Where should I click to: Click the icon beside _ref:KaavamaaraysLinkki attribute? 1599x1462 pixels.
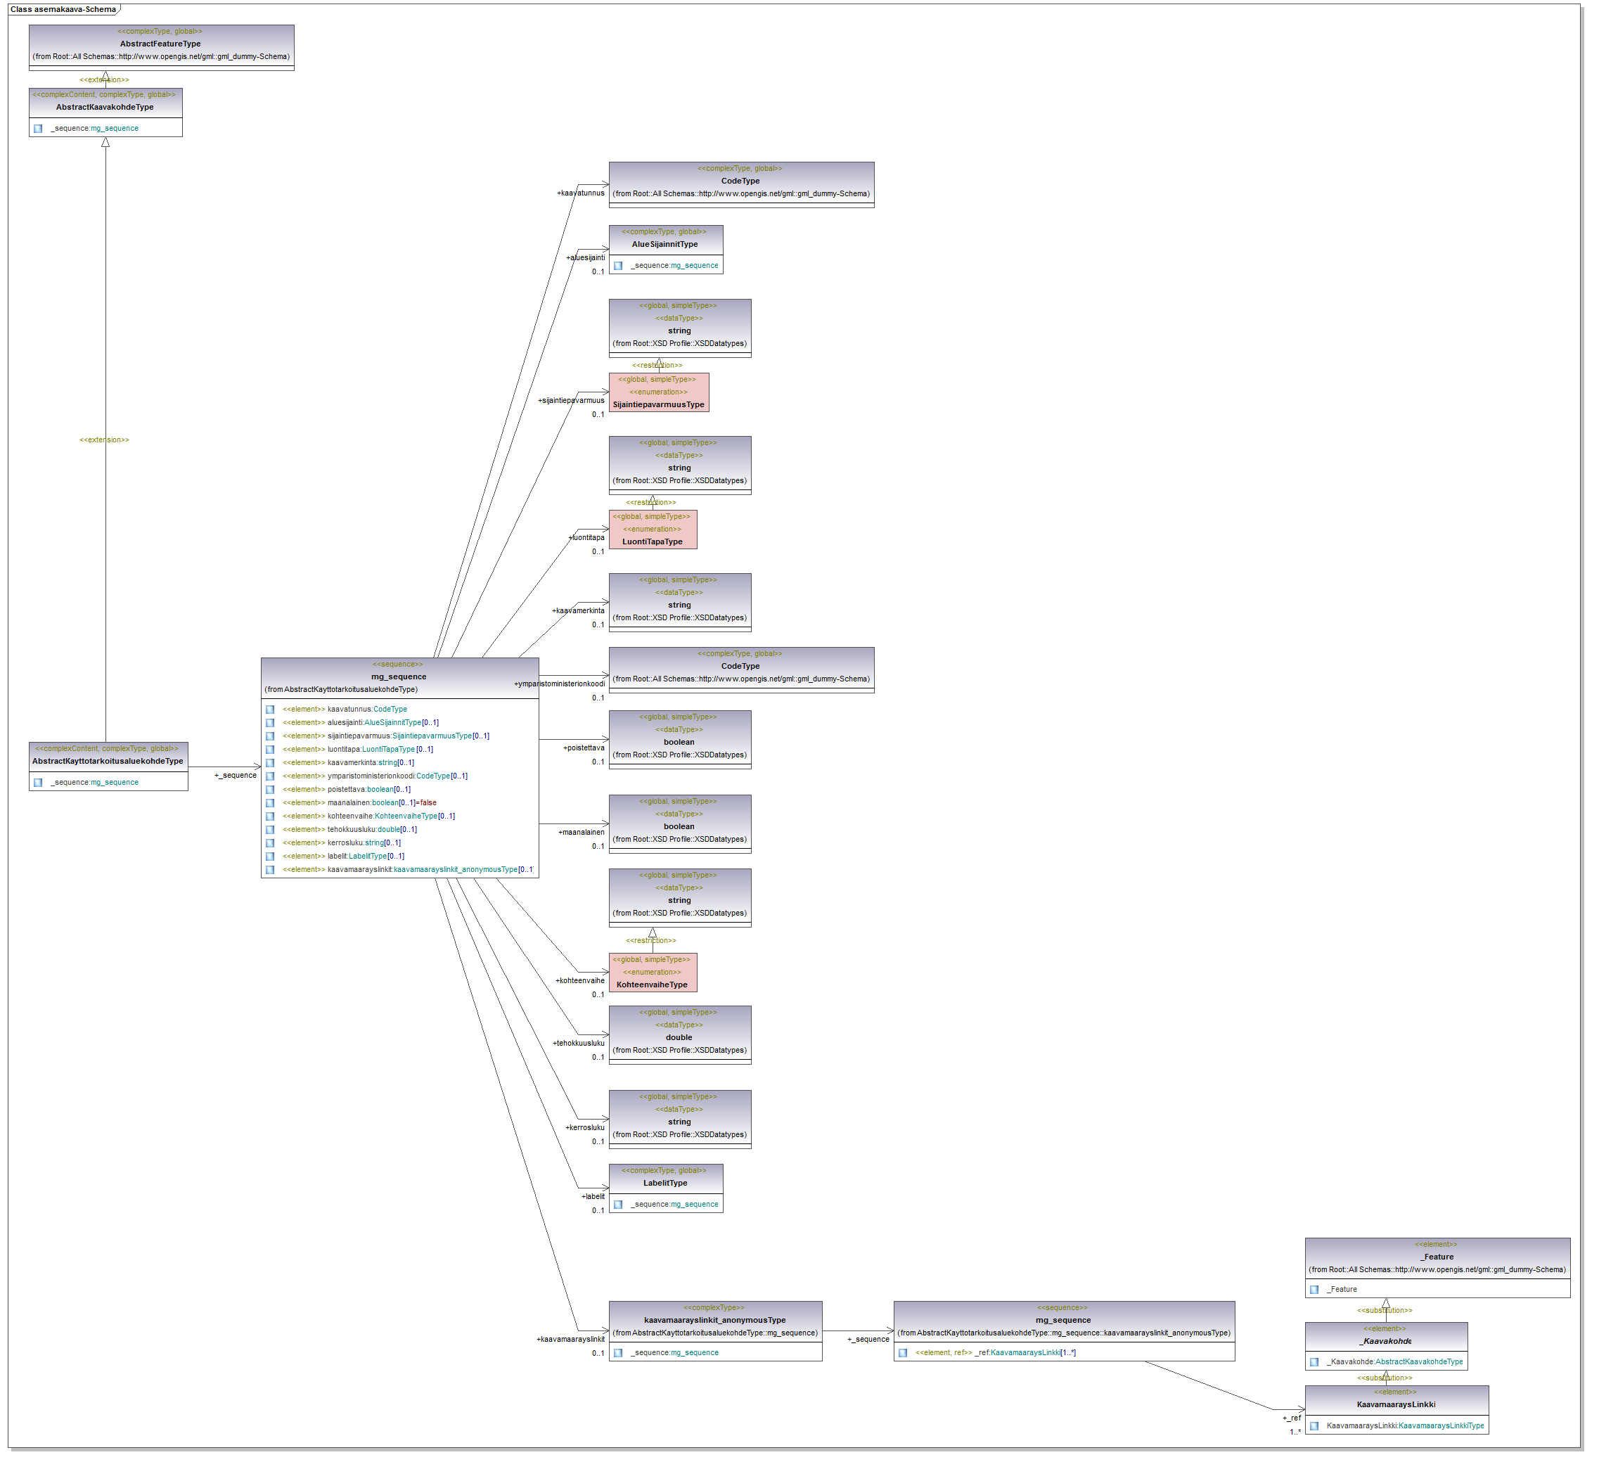coord(903,1352)
